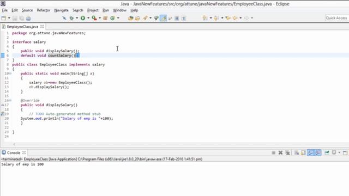Image resolution: width=349 pixels, height=196 pixels.
Task: Open the Run history dropdown arrow
Action: point(88,18)
